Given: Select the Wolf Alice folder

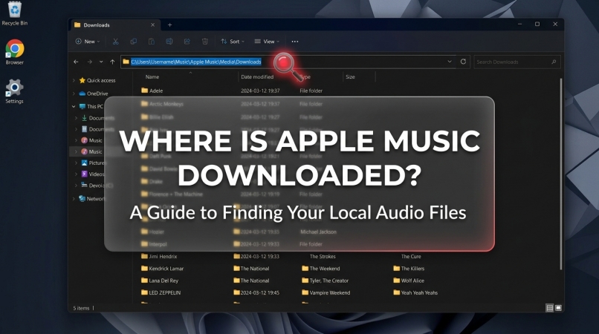Looking at the screenshot, I should (x=409, y=280).
